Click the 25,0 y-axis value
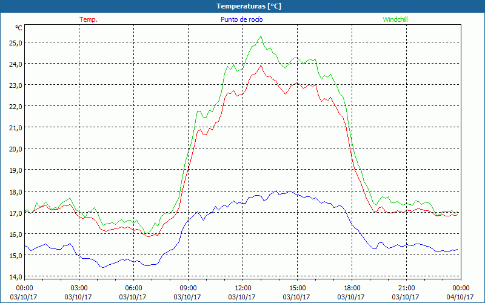The image size is (485, 303). tap(16, 42)
